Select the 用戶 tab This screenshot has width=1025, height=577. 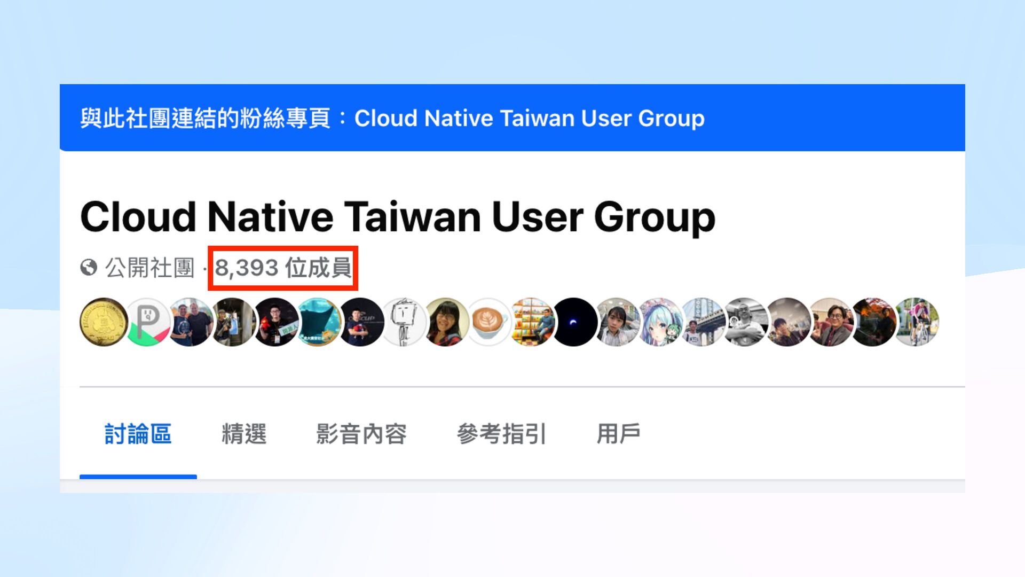tap(618, 434)
